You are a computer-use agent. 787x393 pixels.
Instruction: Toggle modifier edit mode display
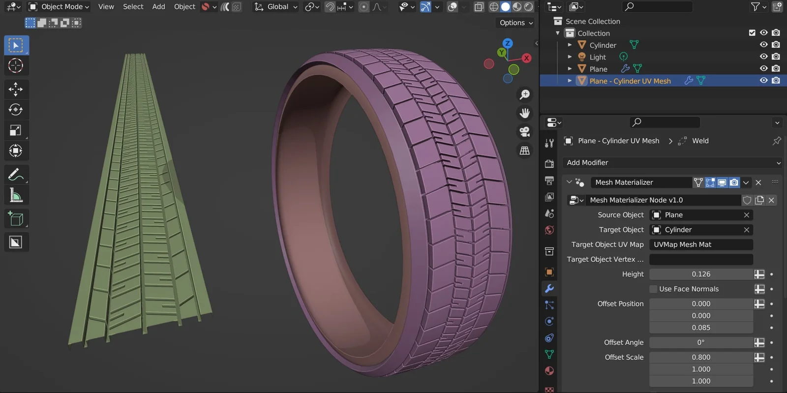[x=710, y=182]
